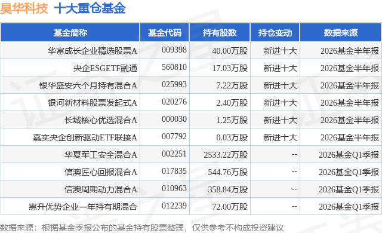Click the 持有股数 column header

point(220,33)
